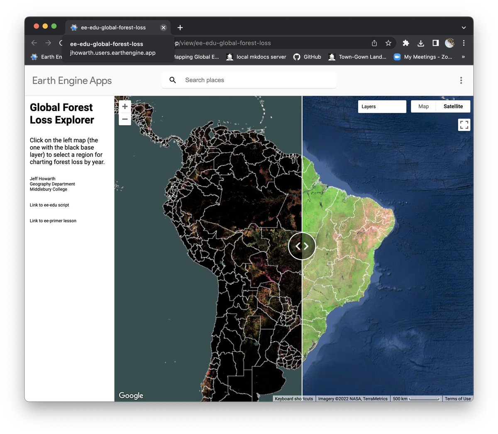Viewport: 498px width, 434px height.
Task: Click Jeff Howarth author text
Action: (x=42, y=179)
